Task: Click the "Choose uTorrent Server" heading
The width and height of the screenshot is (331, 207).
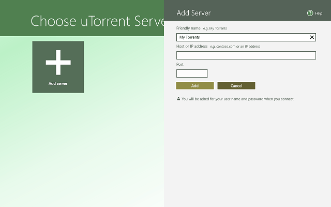Action: tap(97, 21)
